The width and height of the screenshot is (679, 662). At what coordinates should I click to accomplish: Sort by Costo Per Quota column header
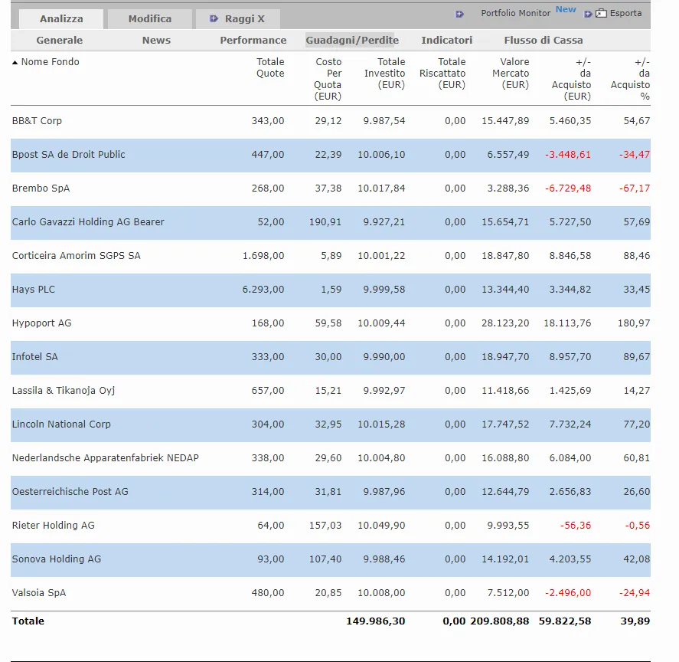click(328, 79)
